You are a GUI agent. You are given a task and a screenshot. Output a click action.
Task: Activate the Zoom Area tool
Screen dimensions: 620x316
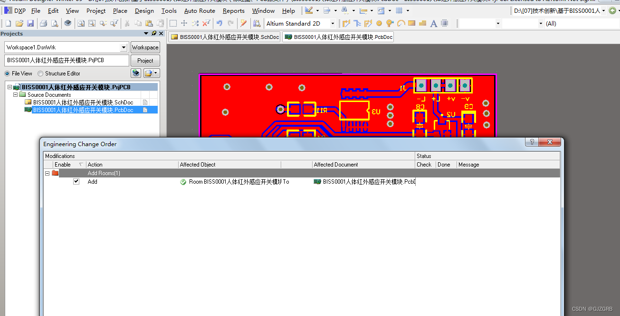click(92, 23)
